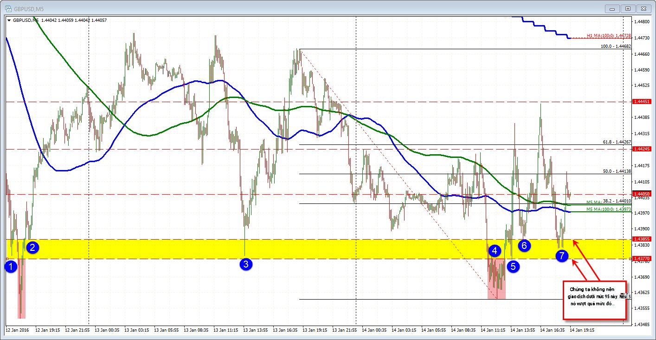
Task: Click the H1 MA:100:0 1.44728 label
Action: [x=609, y=35]
